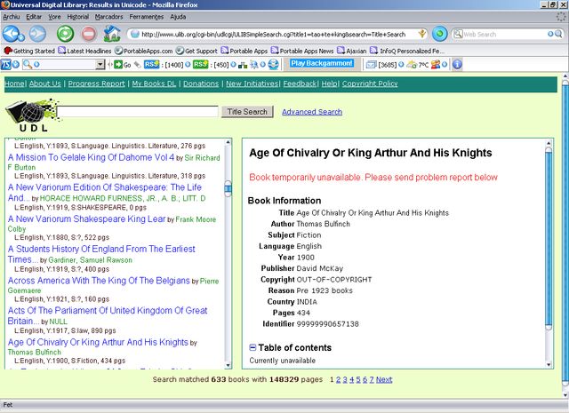Open 'A Mission To Gelale King Of Dahome Vol 4'
The height and width of the screenshot is (413, 569).
pos(91,157)
